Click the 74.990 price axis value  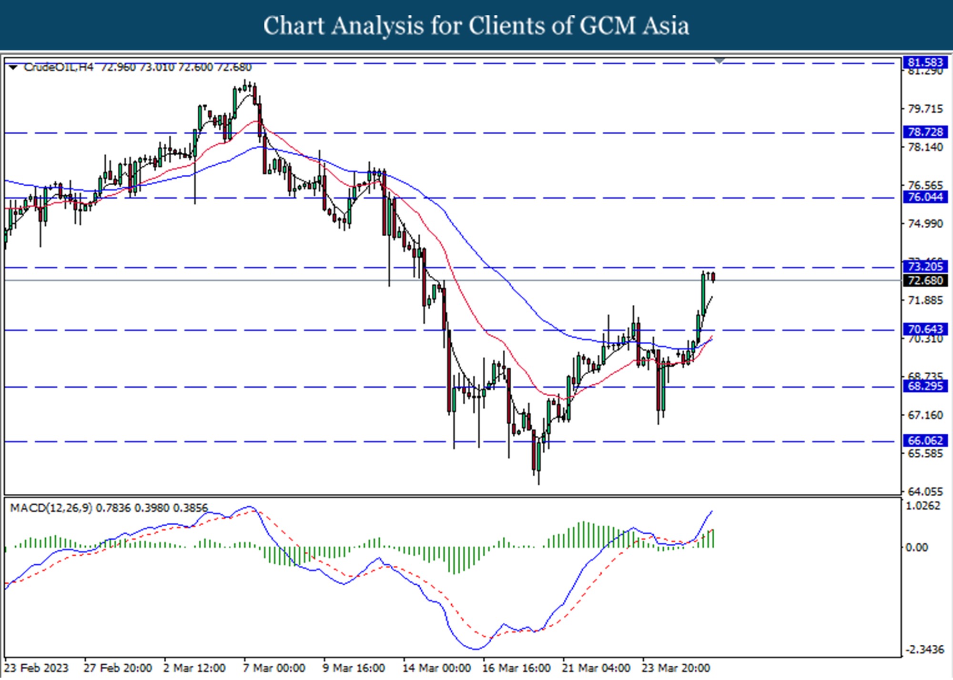925,224
